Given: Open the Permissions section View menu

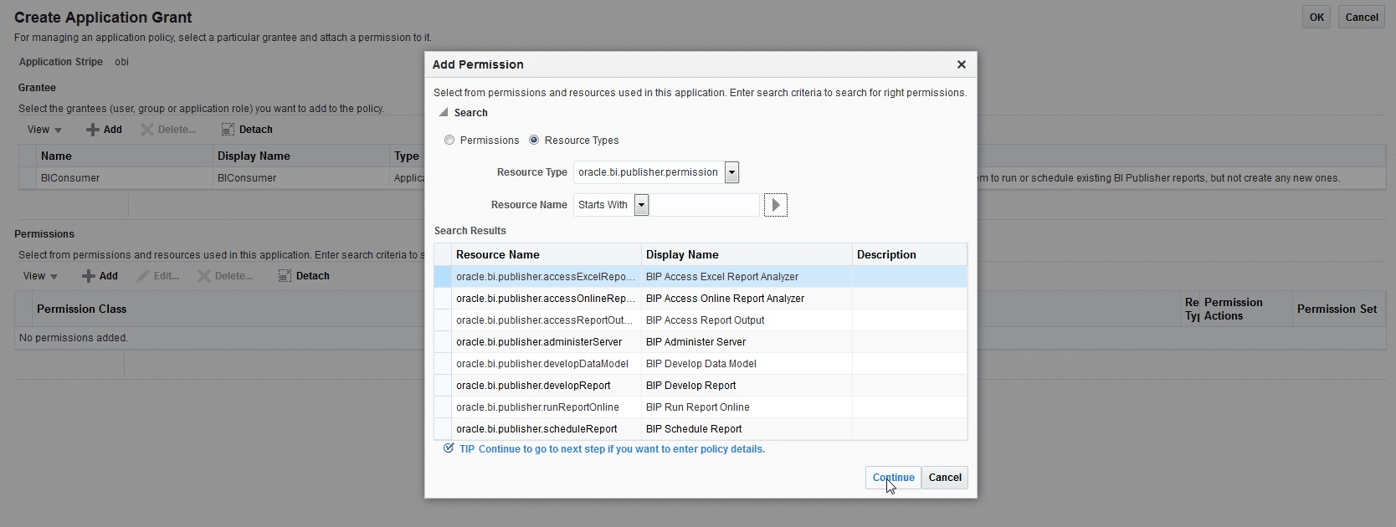Looking at the screenshot, I should [40, 276].
